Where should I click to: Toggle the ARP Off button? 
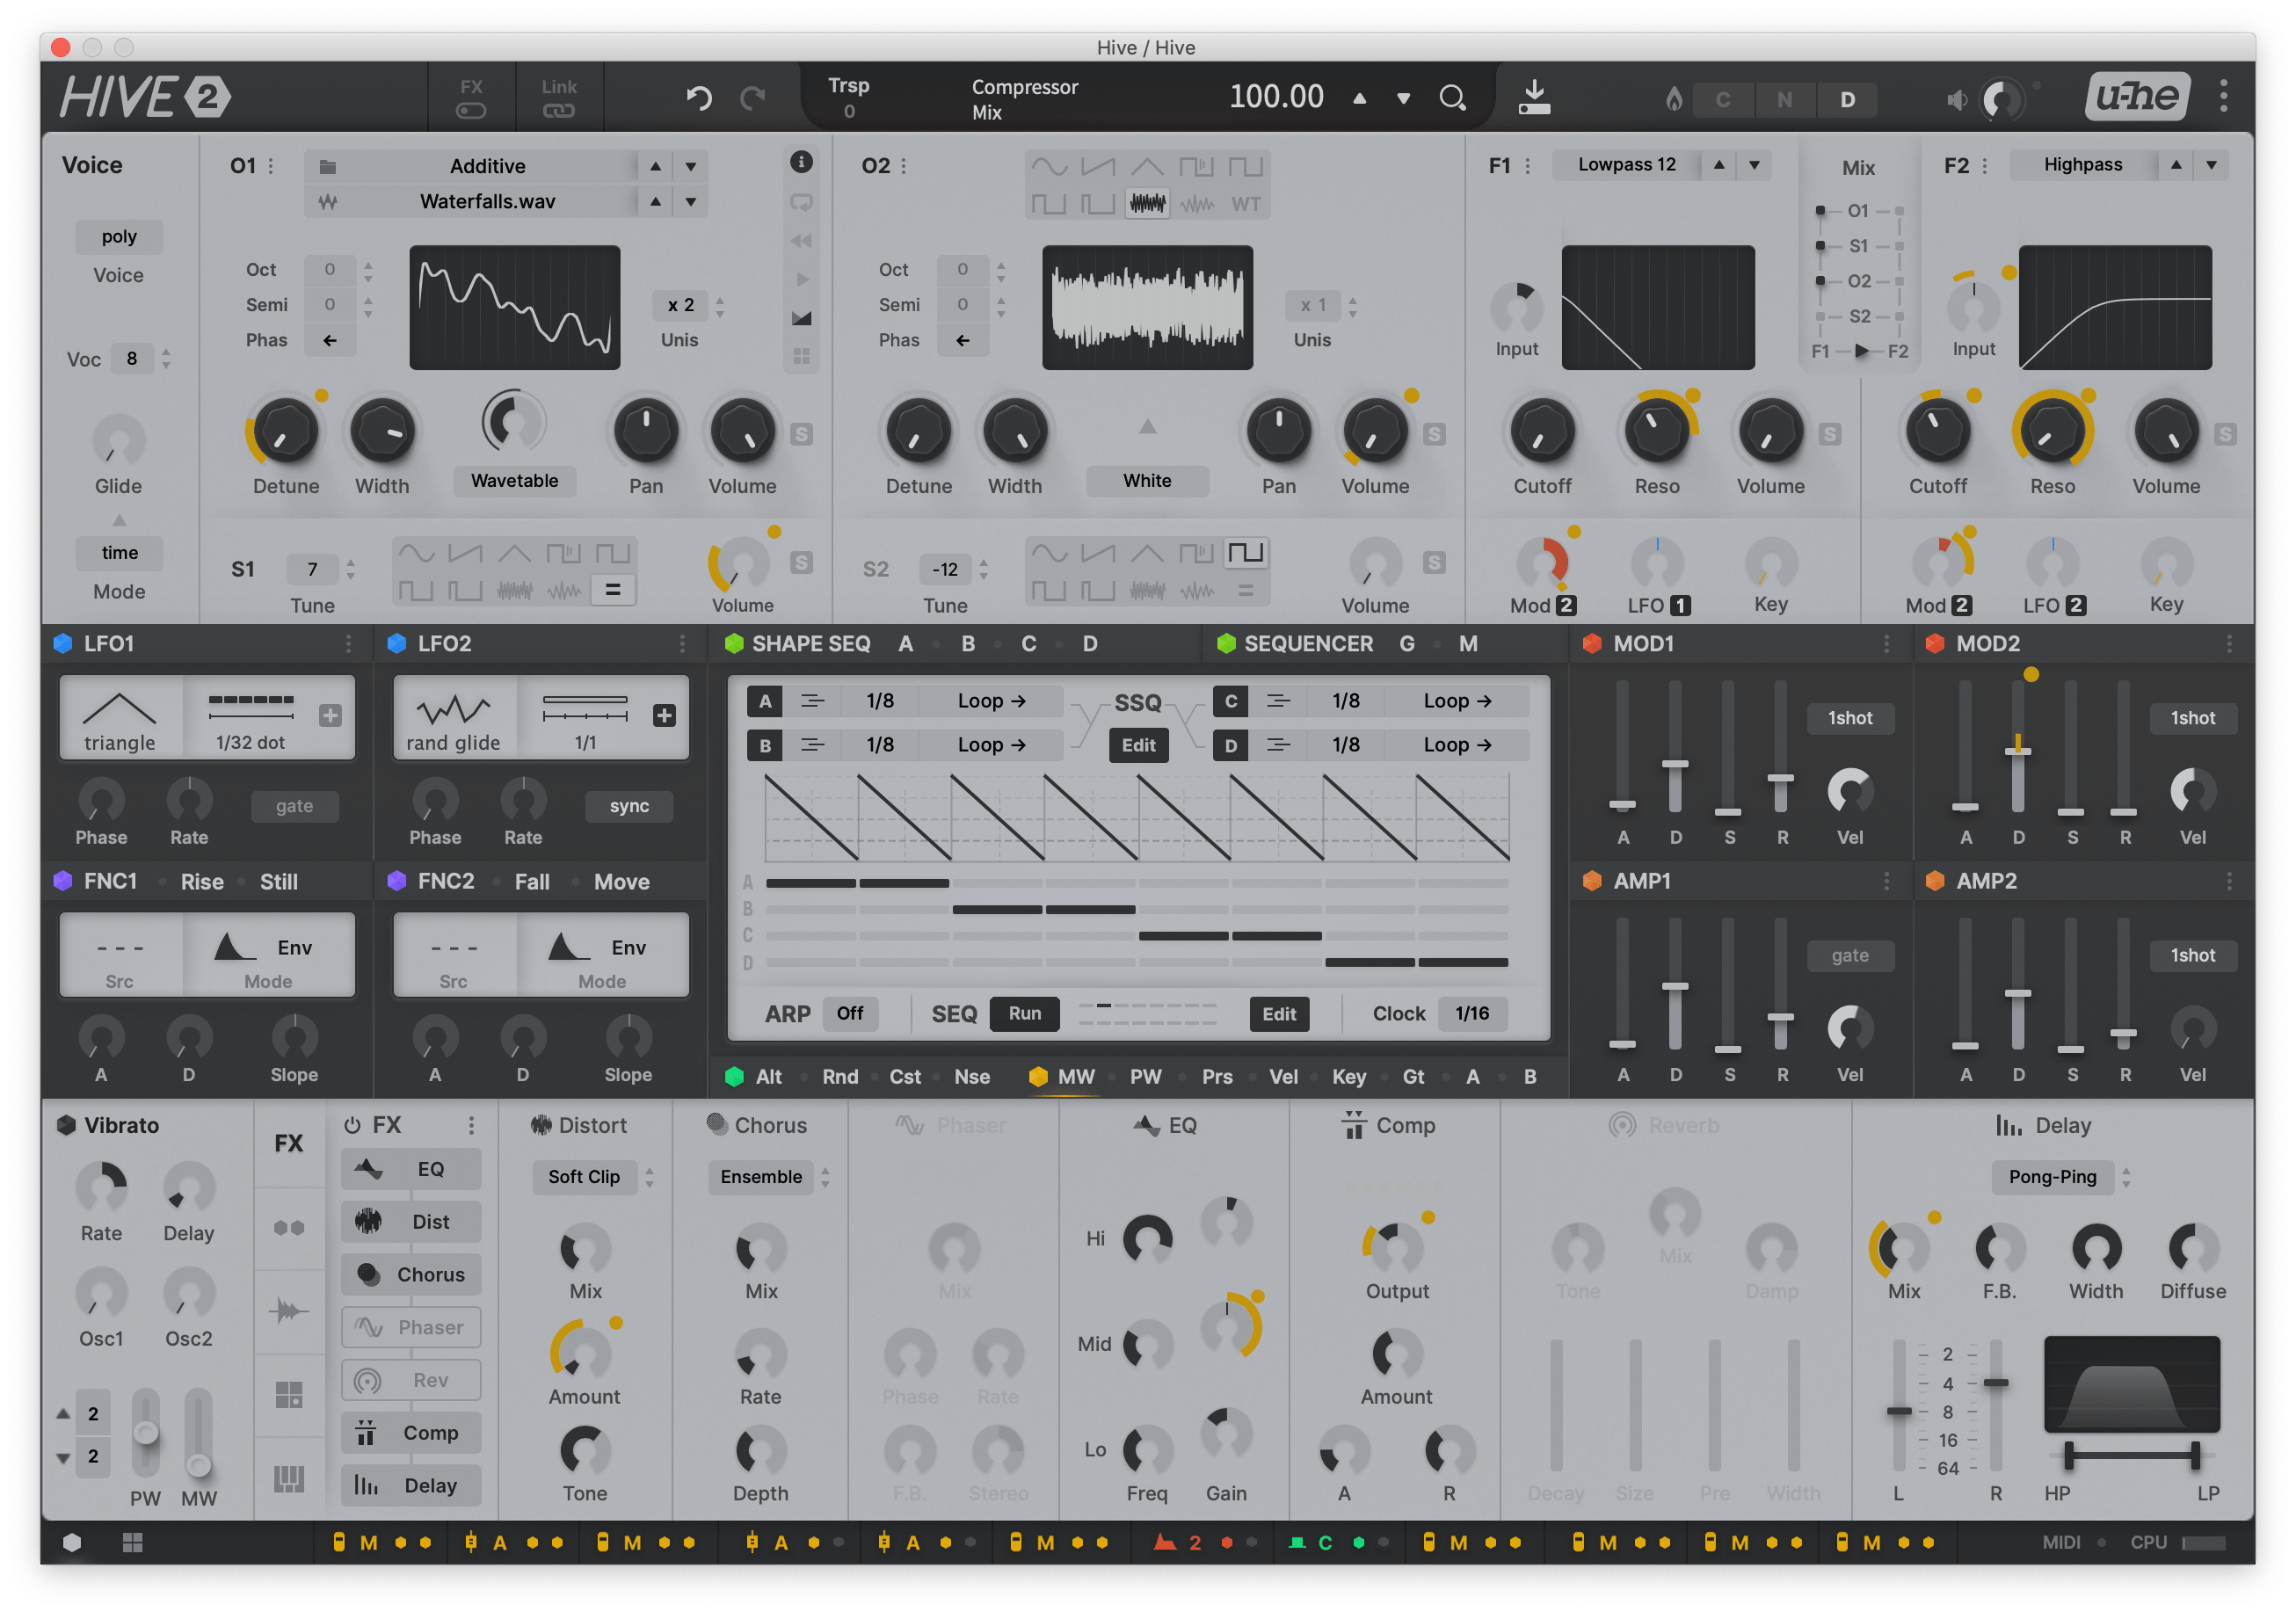coord(850,1013)
